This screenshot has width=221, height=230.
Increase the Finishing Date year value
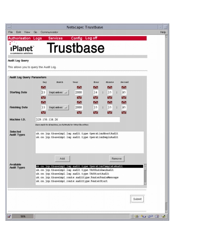coord(79,102)
